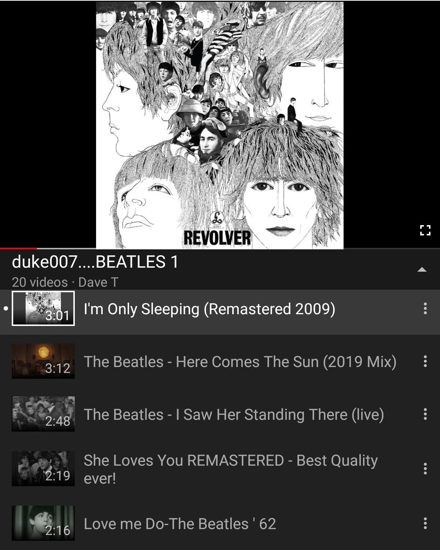Select I'm Only Sleeping thumbnail
The width and height of the screenshot is (440, 550).
(43, 308)
